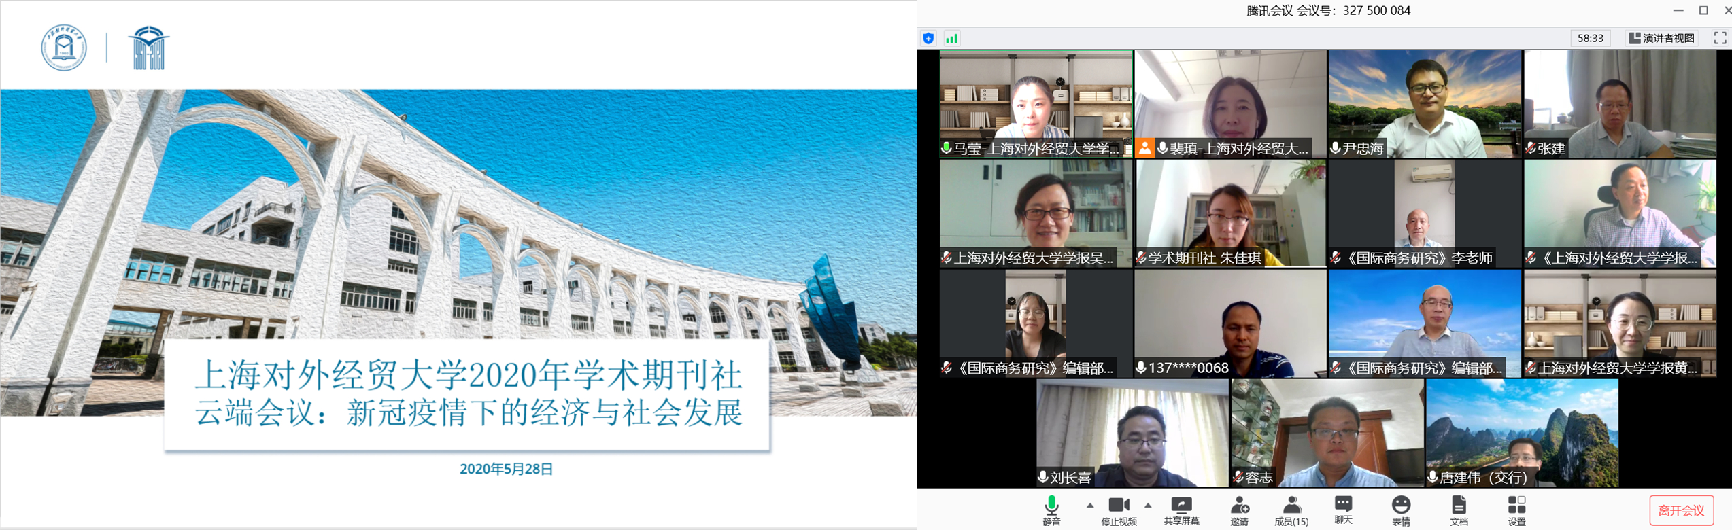Open the 文档 documents panel
Image resolution: width=1732 pixels, height=530 pixels.
(1459, 510)
